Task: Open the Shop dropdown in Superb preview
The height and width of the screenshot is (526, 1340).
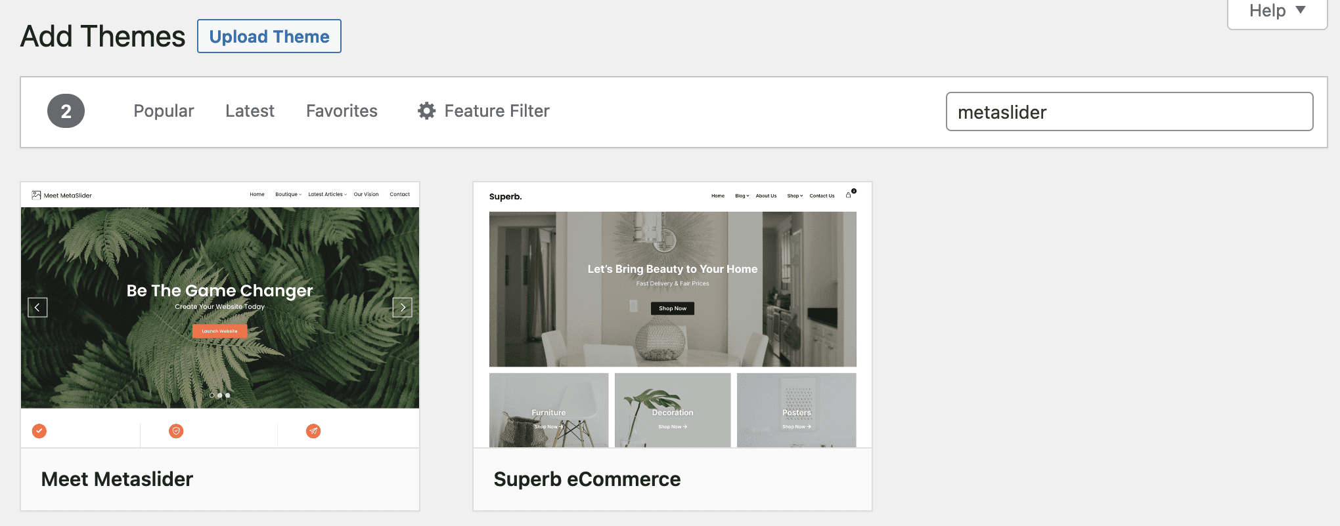Action: pos(795,195)
